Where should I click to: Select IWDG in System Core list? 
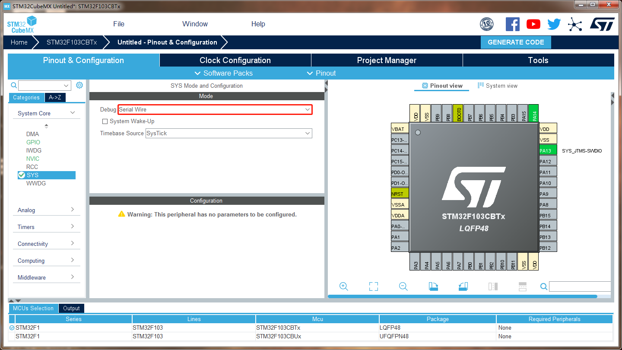(x=34, y=150)
